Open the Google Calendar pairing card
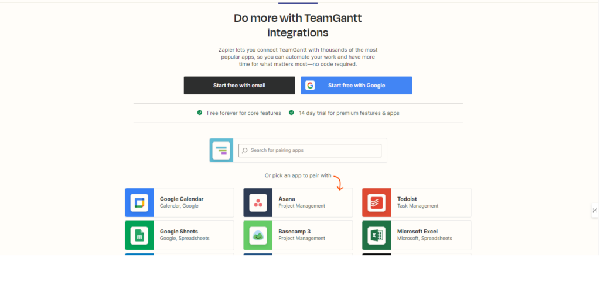This screenshot has height=285, width=600. tap(179, 203)
